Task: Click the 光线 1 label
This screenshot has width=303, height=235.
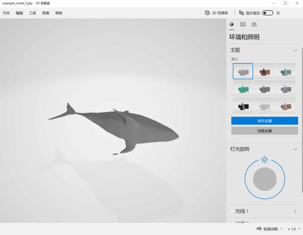Action: click(242, 211)
